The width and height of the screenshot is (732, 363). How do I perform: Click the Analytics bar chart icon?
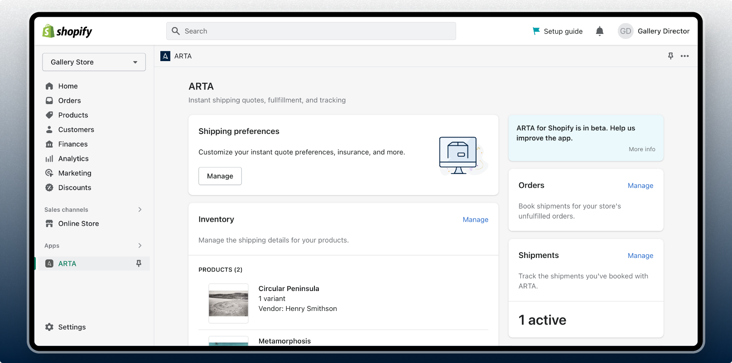click(x=49, y=158)
